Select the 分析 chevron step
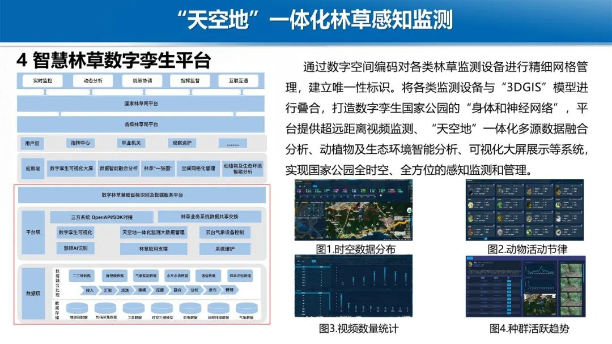 click(194, 290)
